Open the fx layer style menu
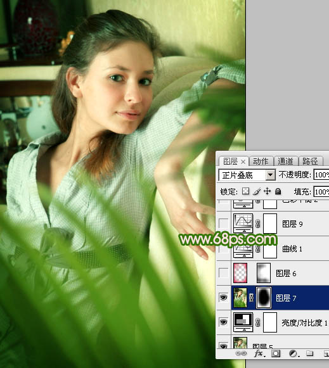The image size is (329, 368). (x=259, y=353)
